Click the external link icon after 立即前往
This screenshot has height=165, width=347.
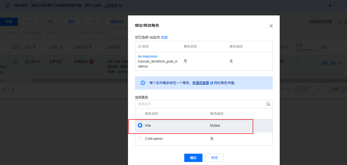(121, 5)
